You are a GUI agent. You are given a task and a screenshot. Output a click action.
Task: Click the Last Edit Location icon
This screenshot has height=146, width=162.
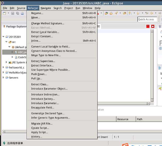tap(147, 13)
